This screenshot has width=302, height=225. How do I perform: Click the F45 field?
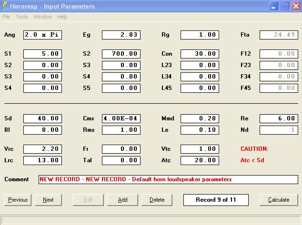pyautogui.click(x=279, y=88)
